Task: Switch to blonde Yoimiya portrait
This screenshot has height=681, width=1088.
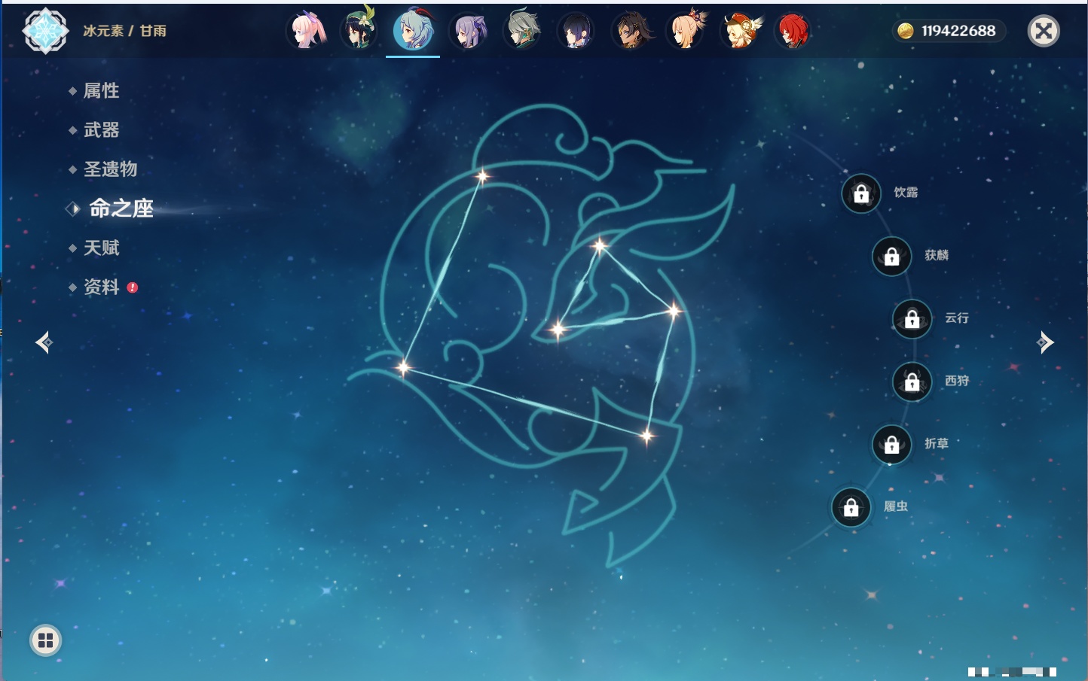Action: 686,31
